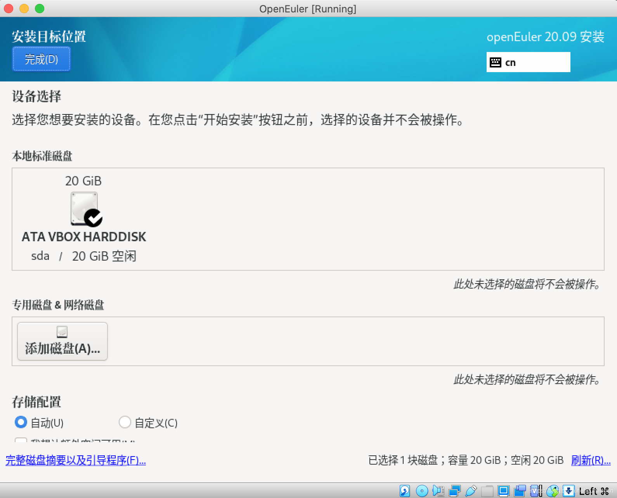Click VirtualBox video capture status icon
This screenshot has width=617, height=498.
(520, 491)
